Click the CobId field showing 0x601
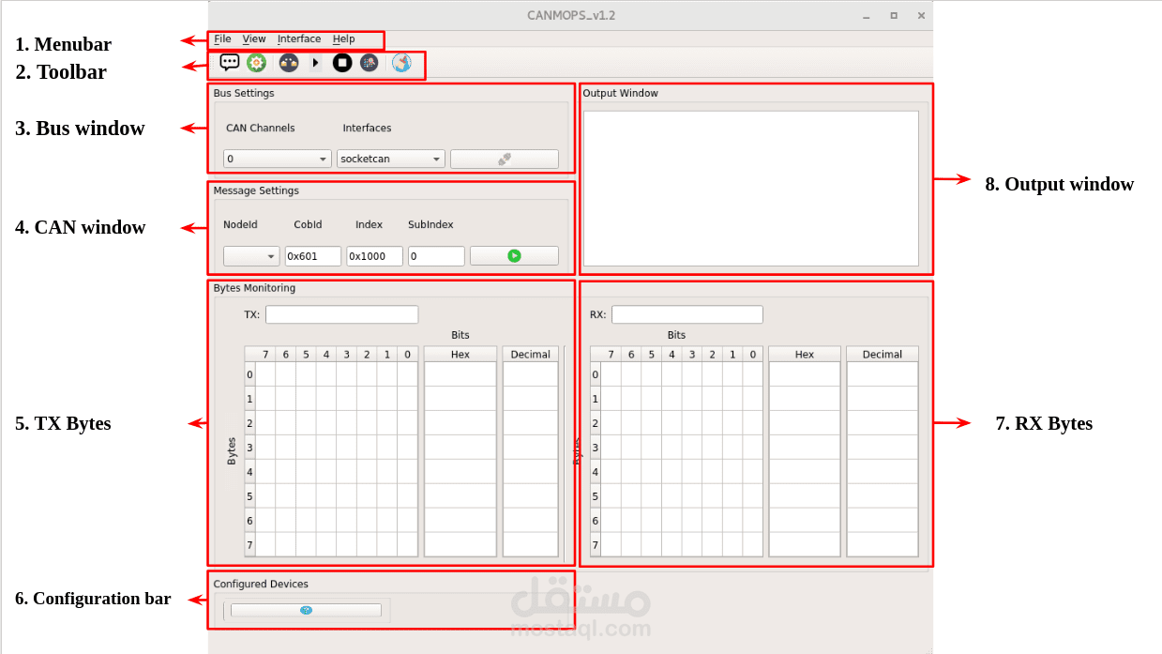Screen dimensions: 1162x654 point(313,256)
